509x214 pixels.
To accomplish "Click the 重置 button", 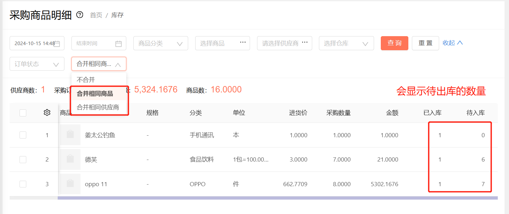I will point(425,43).
